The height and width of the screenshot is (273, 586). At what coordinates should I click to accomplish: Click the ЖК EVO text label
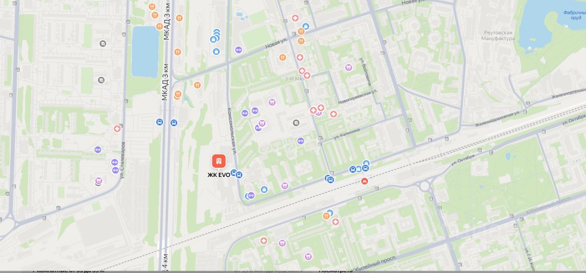[x=219, y=175]
